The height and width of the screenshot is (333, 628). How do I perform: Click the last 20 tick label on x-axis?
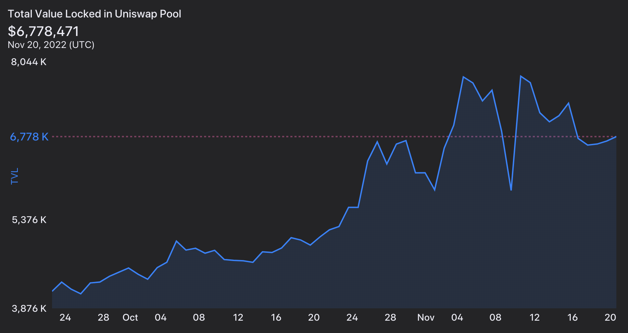pos(610,318)
